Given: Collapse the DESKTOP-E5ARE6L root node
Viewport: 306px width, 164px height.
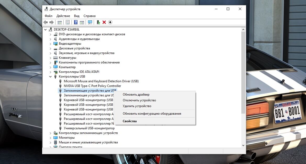Looking at the screenshot, I should pos(46,30).
